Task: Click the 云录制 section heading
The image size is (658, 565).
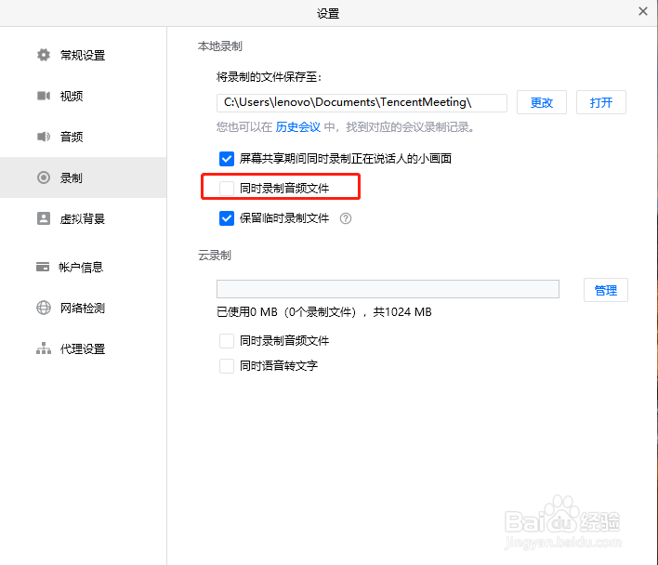Action: [x=215, y=255]
